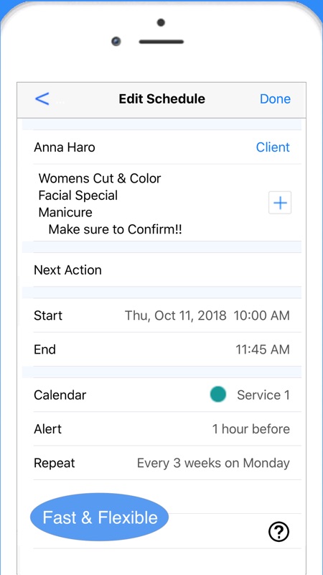
Task: Edit the Make sure to Confirm note
Action: [116, 229]
